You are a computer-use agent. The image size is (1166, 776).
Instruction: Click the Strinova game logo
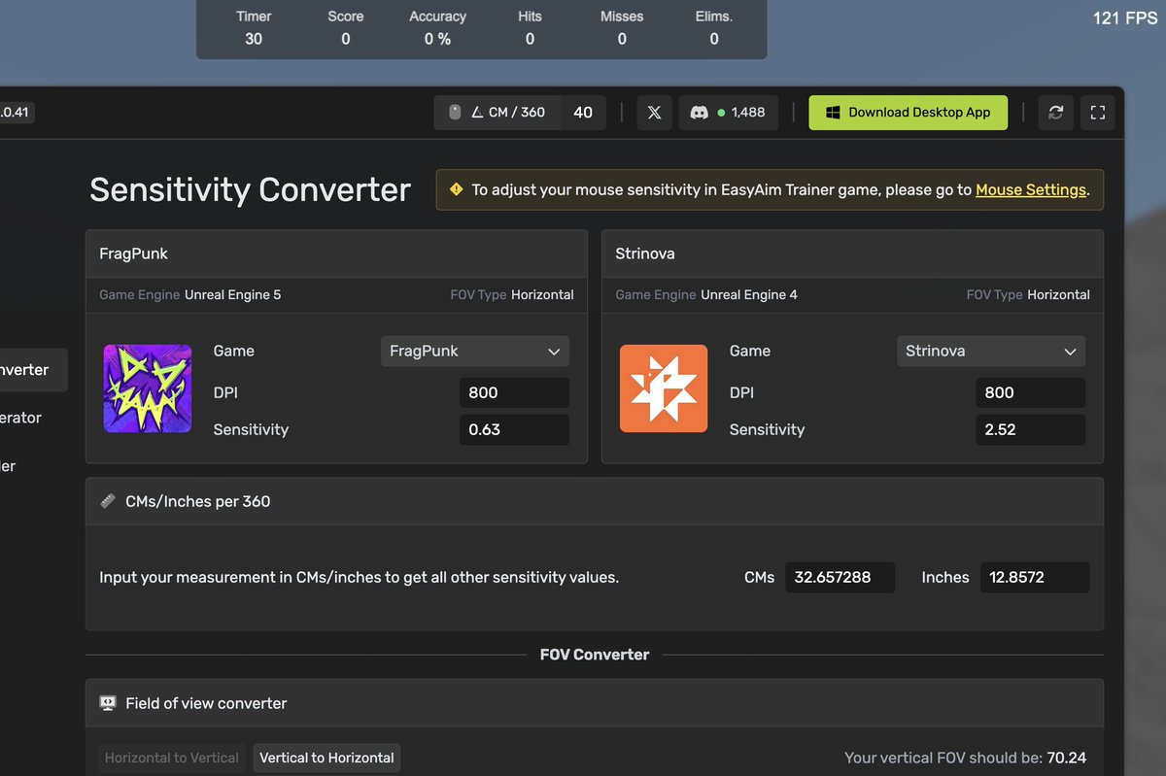click(x=664, y=388)
